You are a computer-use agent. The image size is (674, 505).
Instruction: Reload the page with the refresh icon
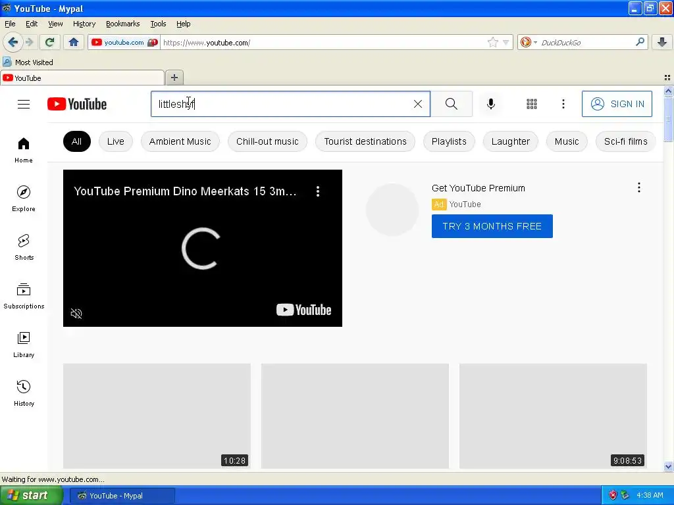click(49, 42)
